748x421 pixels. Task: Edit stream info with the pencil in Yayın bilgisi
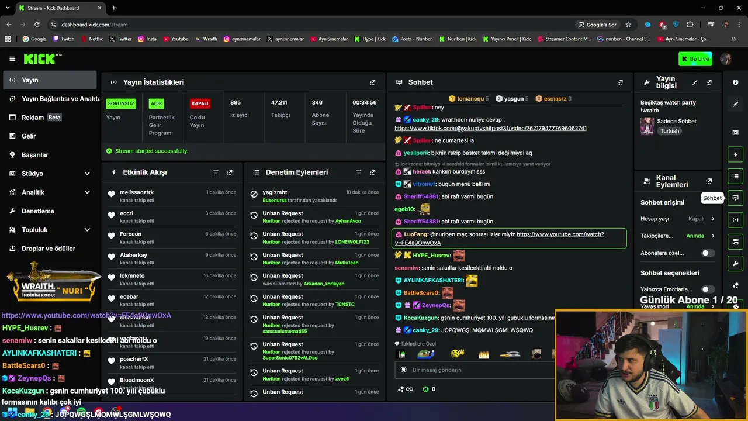pos(695,82)
